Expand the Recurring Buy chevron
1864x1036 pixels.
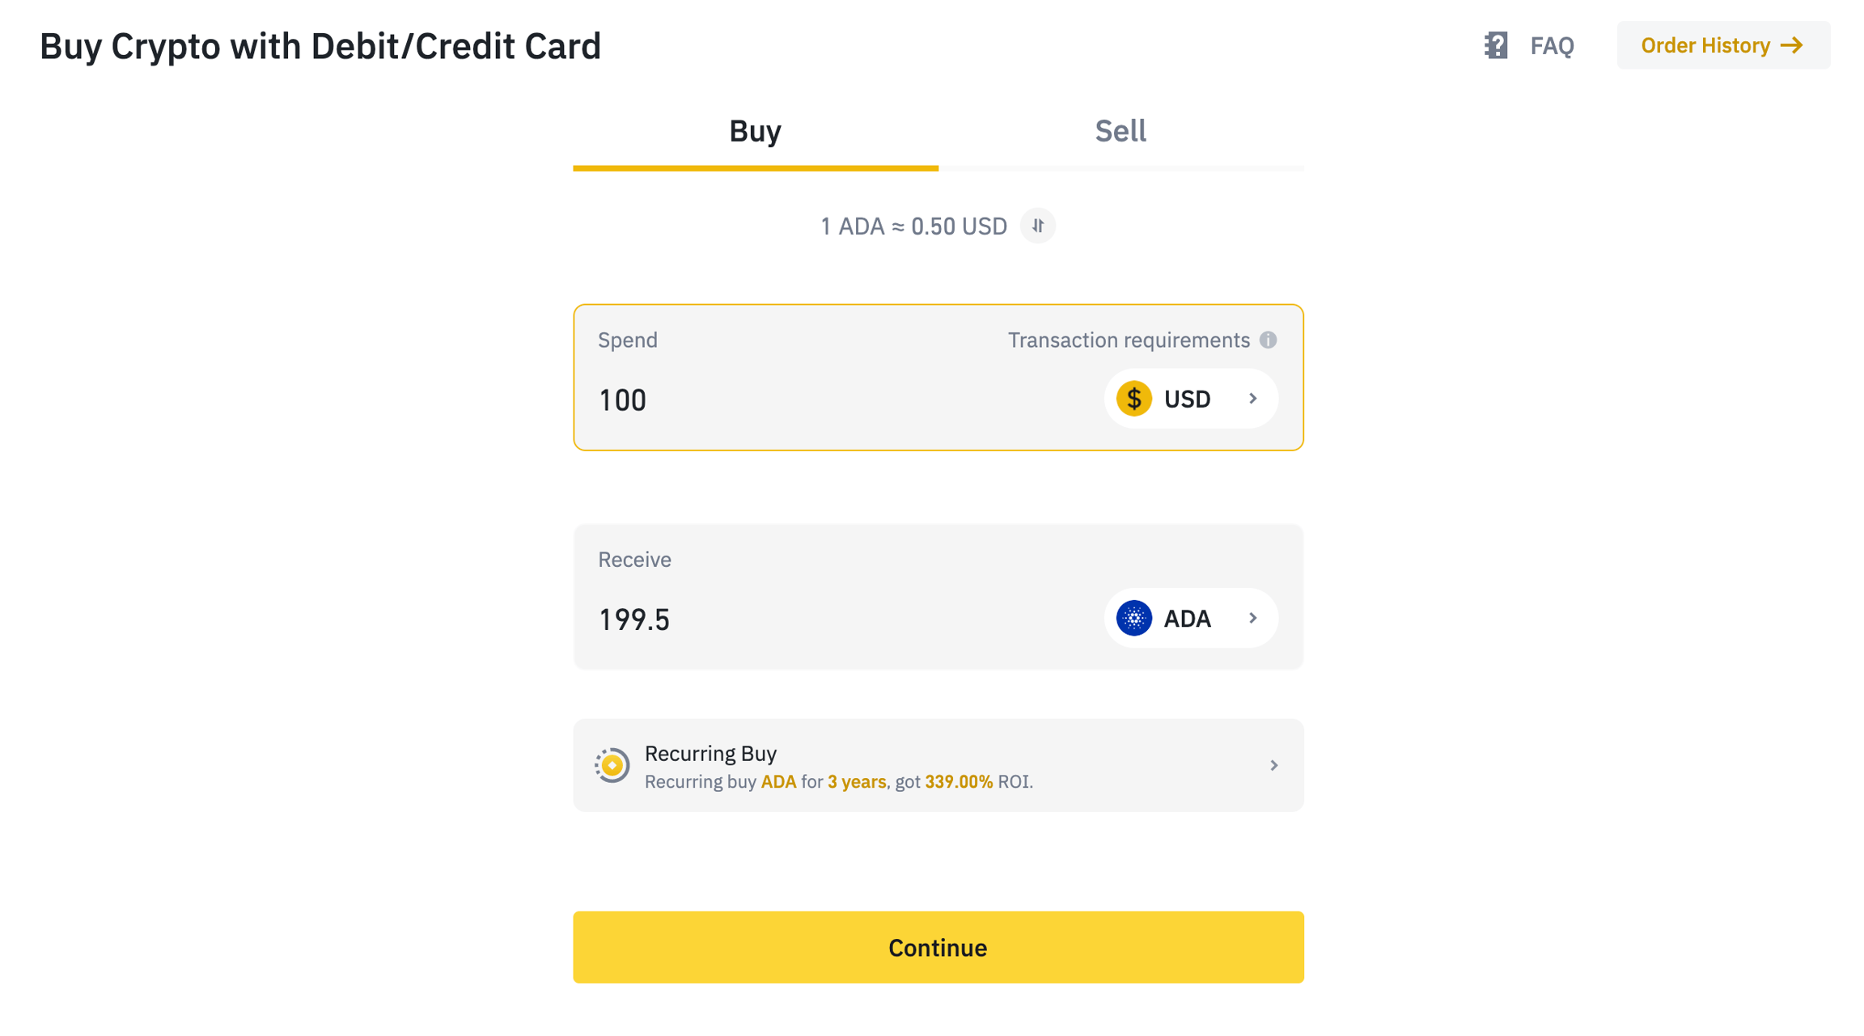tap(1273, 765)
